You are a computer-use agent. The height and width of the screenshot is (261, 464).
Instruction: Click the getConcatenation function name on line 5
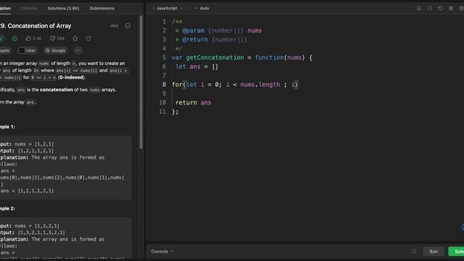coord(215,57)
